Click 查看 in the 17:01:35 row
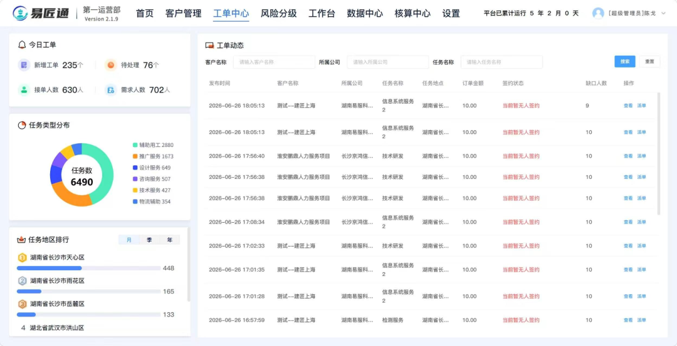This screenshot has height=346, width=677. click(x=627, y=270)
